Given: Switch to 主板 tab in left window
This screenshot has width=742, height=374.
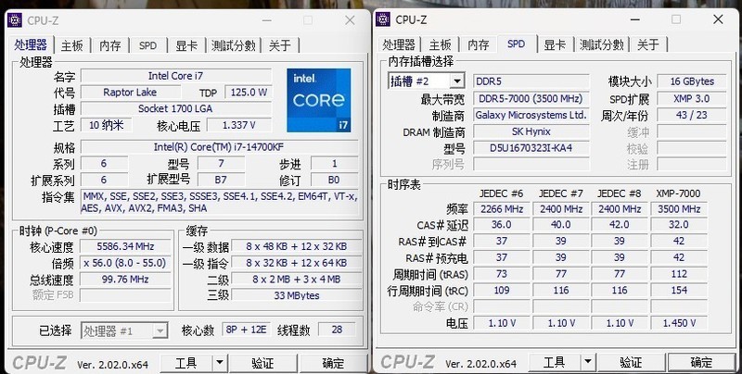Looking at the screenshot, I should pyautogui.click(x=72, y=45).
